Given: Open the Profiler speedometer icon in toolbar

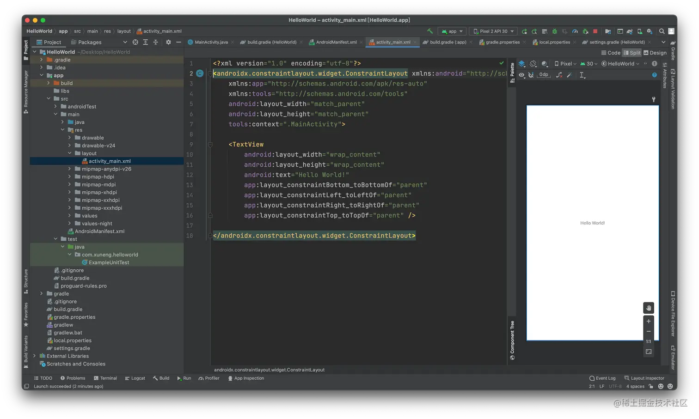Looking at the screenshot, I should tap(575, 31).
